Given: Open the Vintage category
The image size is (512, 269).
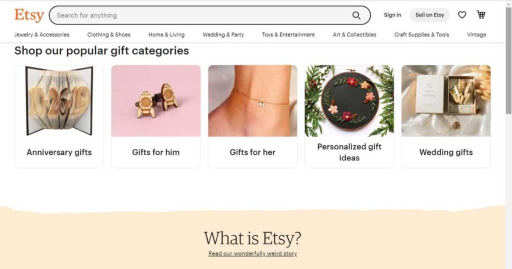Looking at the screenshot, I should [476, 34].
